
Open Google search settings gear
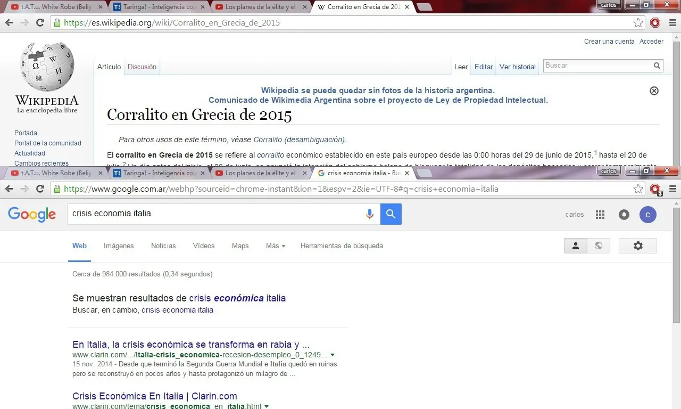coord(638,246)
